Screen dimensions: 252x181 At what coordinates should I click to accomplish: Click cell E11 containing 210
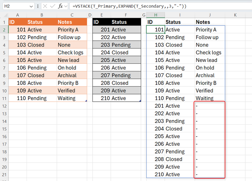[x=102, y=98]
